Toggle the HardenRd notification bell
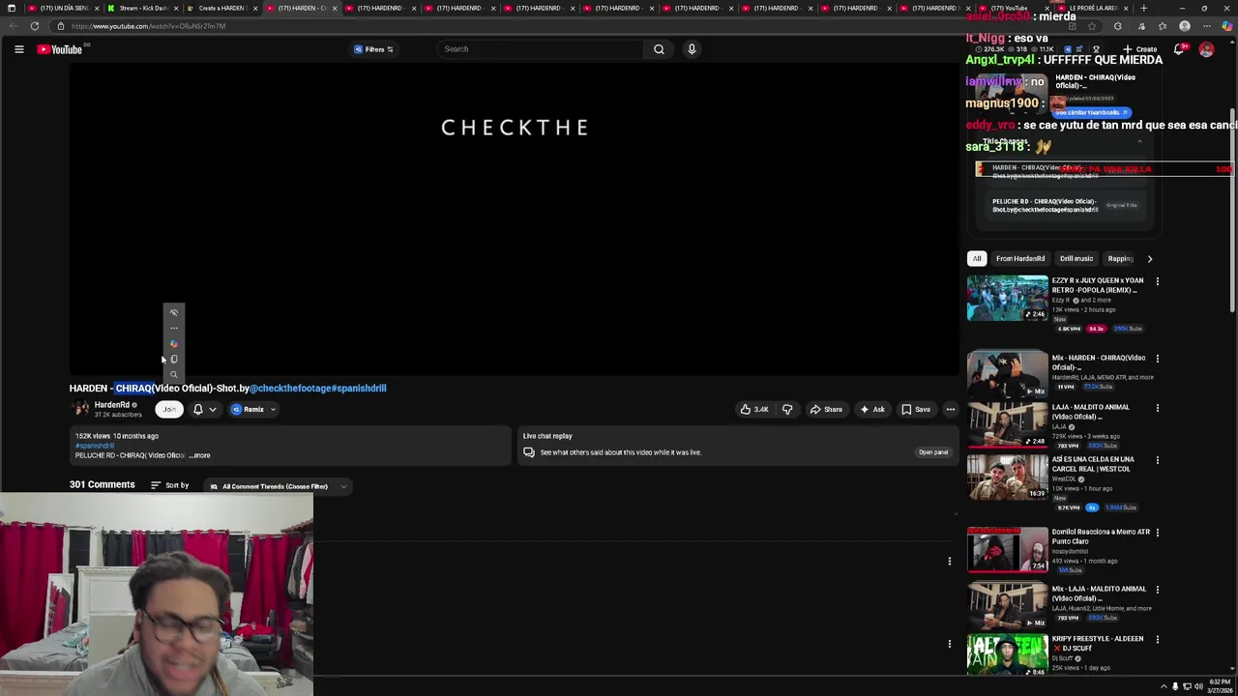This screenshot has width=1238, height=696. (x=198, y=409)
